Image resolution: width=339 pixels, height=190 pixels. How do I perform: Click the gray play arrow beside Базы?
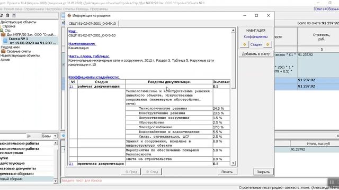[29, 136]
